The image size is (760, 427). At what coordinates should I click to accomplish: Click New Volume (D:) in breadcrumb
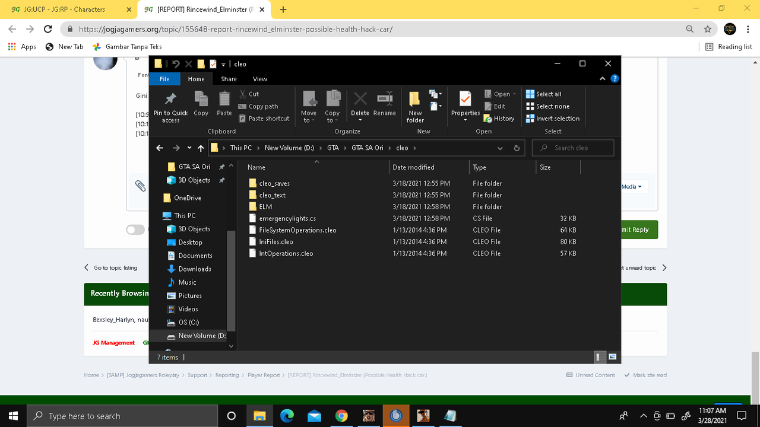pyautogui.click(x=289, y=148)
